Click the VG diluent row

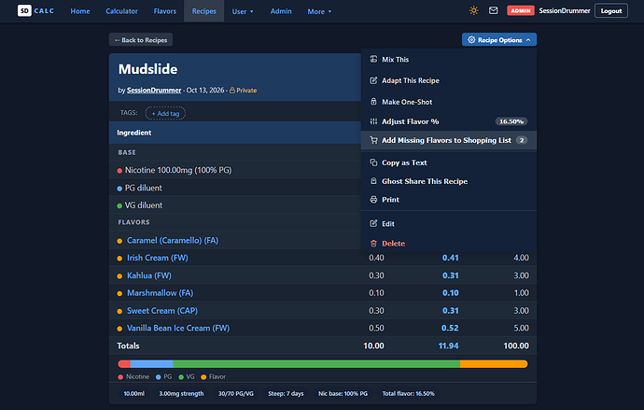(x=235, y=205)
